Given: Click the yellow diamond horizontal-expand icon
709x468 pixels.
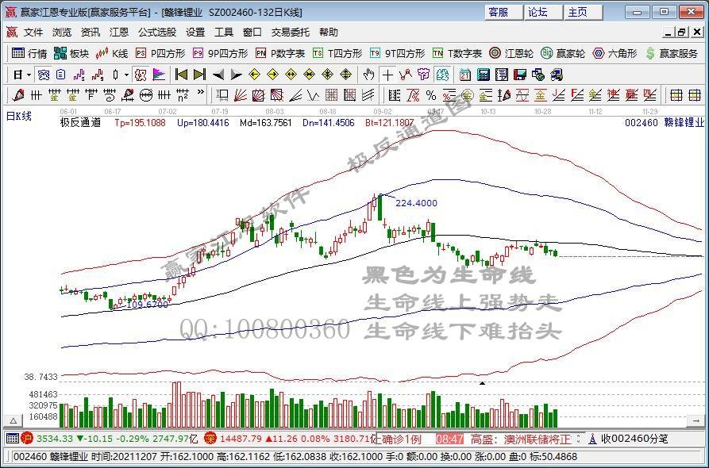Looking at the screenshot, I should (x=291, y=75).
